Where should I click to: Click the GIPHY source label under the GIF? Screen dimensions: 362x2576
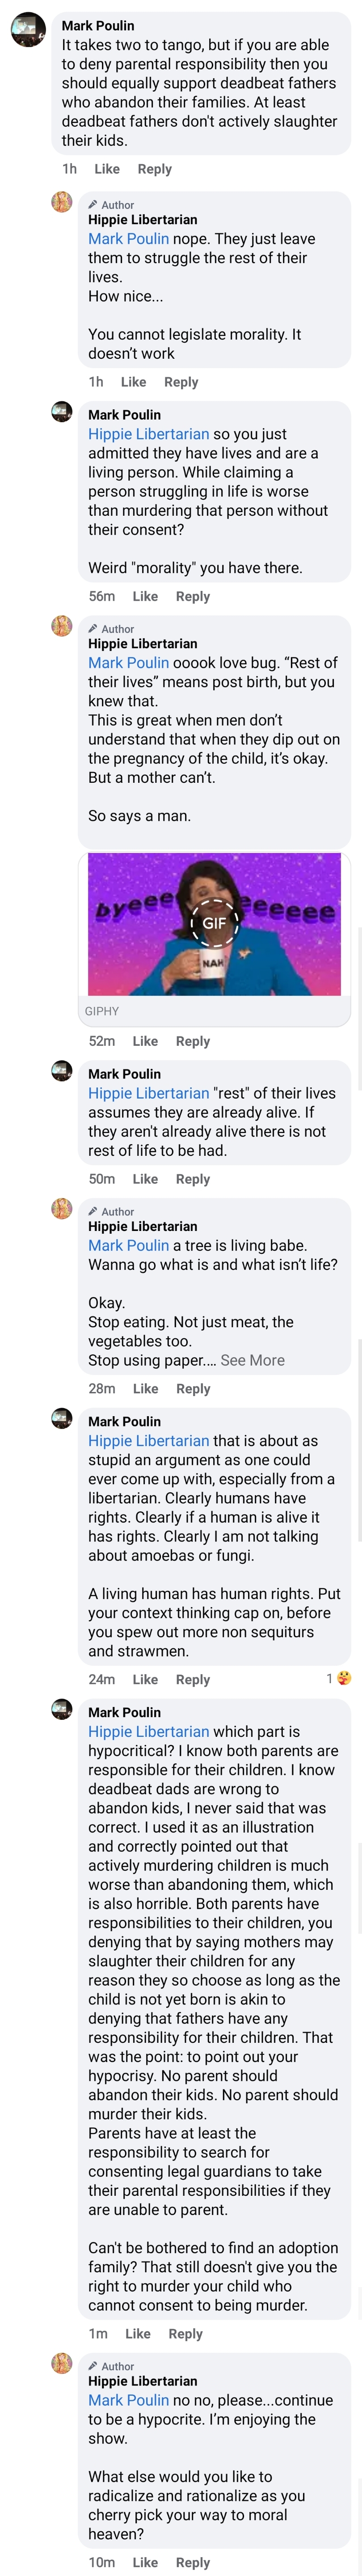[102, 1011]
